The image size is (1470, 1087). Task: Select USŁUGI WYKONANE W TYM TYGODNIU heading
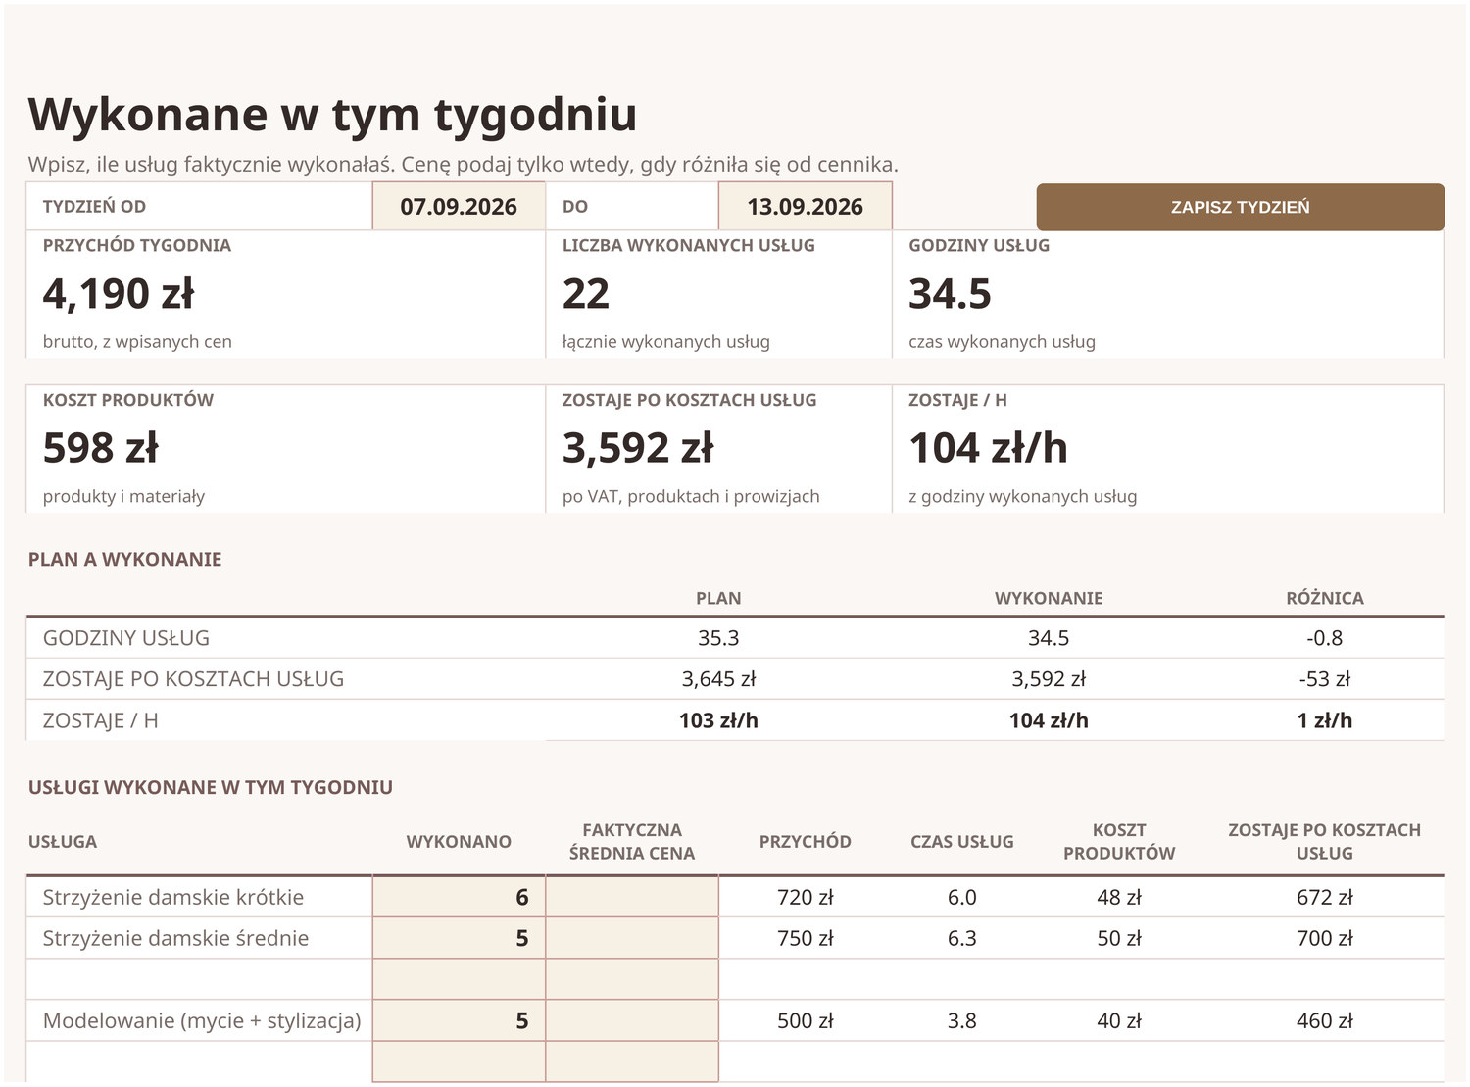click(x=210, y=787)
